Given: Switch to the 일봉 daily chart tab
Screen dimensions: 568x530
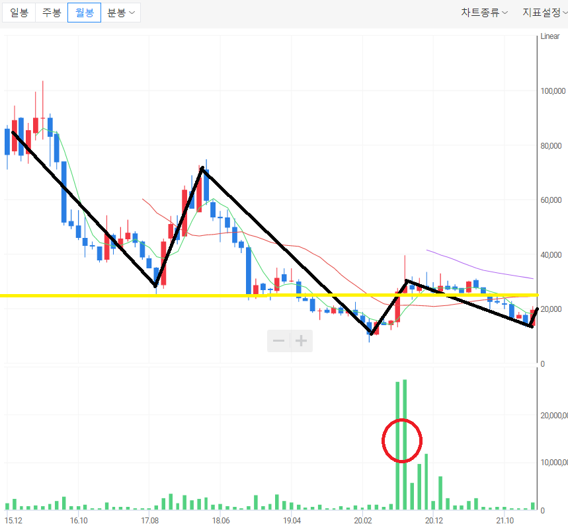Looking at the screenshot, I should 19,13.
